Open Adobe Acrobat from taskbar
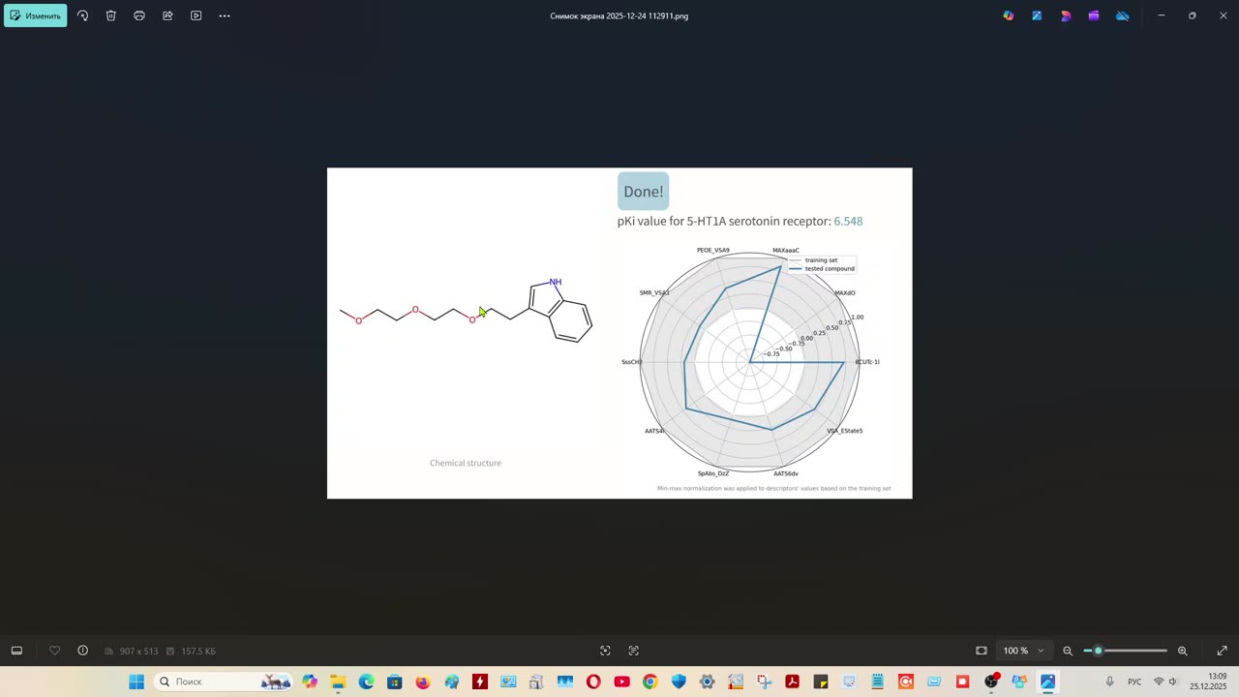The image size is (1239, 697). point(792,682)
